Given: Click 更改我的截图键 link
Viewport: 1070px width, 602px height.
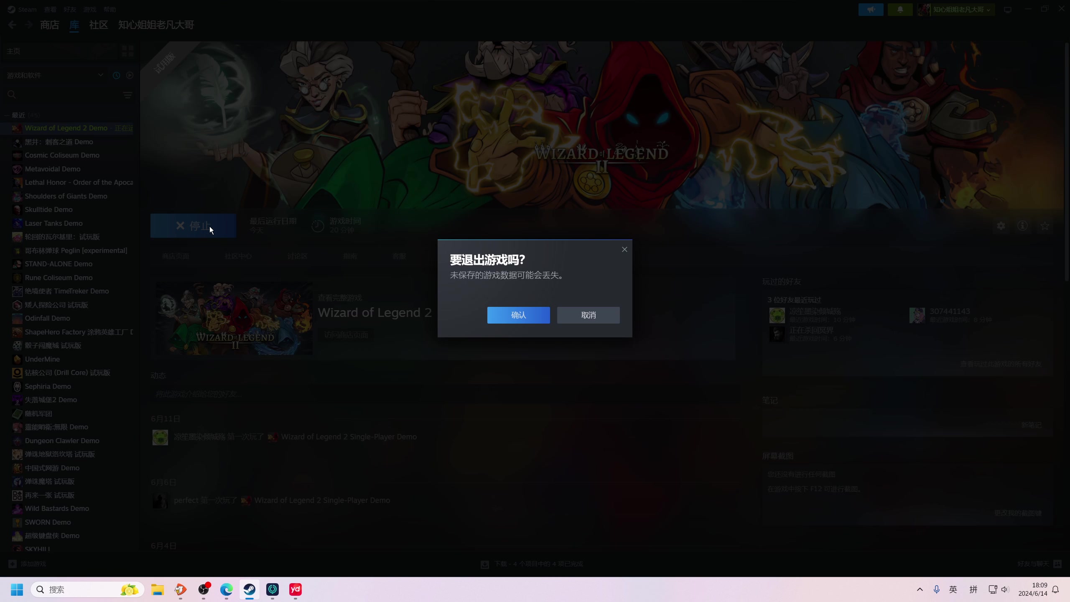Looking at the screenshot, I should pos(1018,513).
